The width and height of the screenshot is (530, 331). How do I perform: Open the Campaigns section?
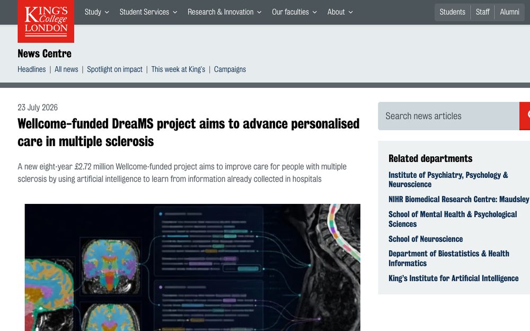click(230, 69)
